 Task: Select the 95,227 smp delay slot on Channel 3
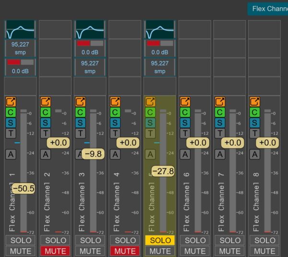[90, 67]
